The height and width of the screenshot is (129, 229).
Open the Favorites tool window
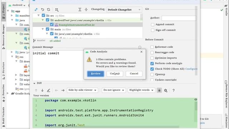(x=4, y=93)
